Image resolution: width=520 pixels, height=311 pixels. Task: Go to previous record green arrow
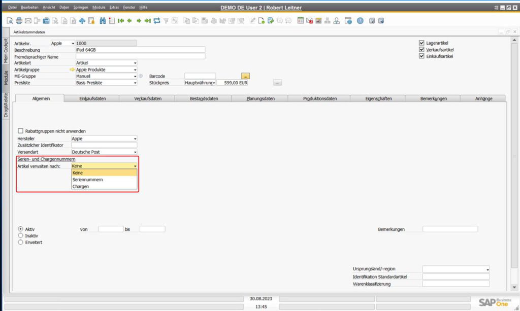(x=129, y=21)
